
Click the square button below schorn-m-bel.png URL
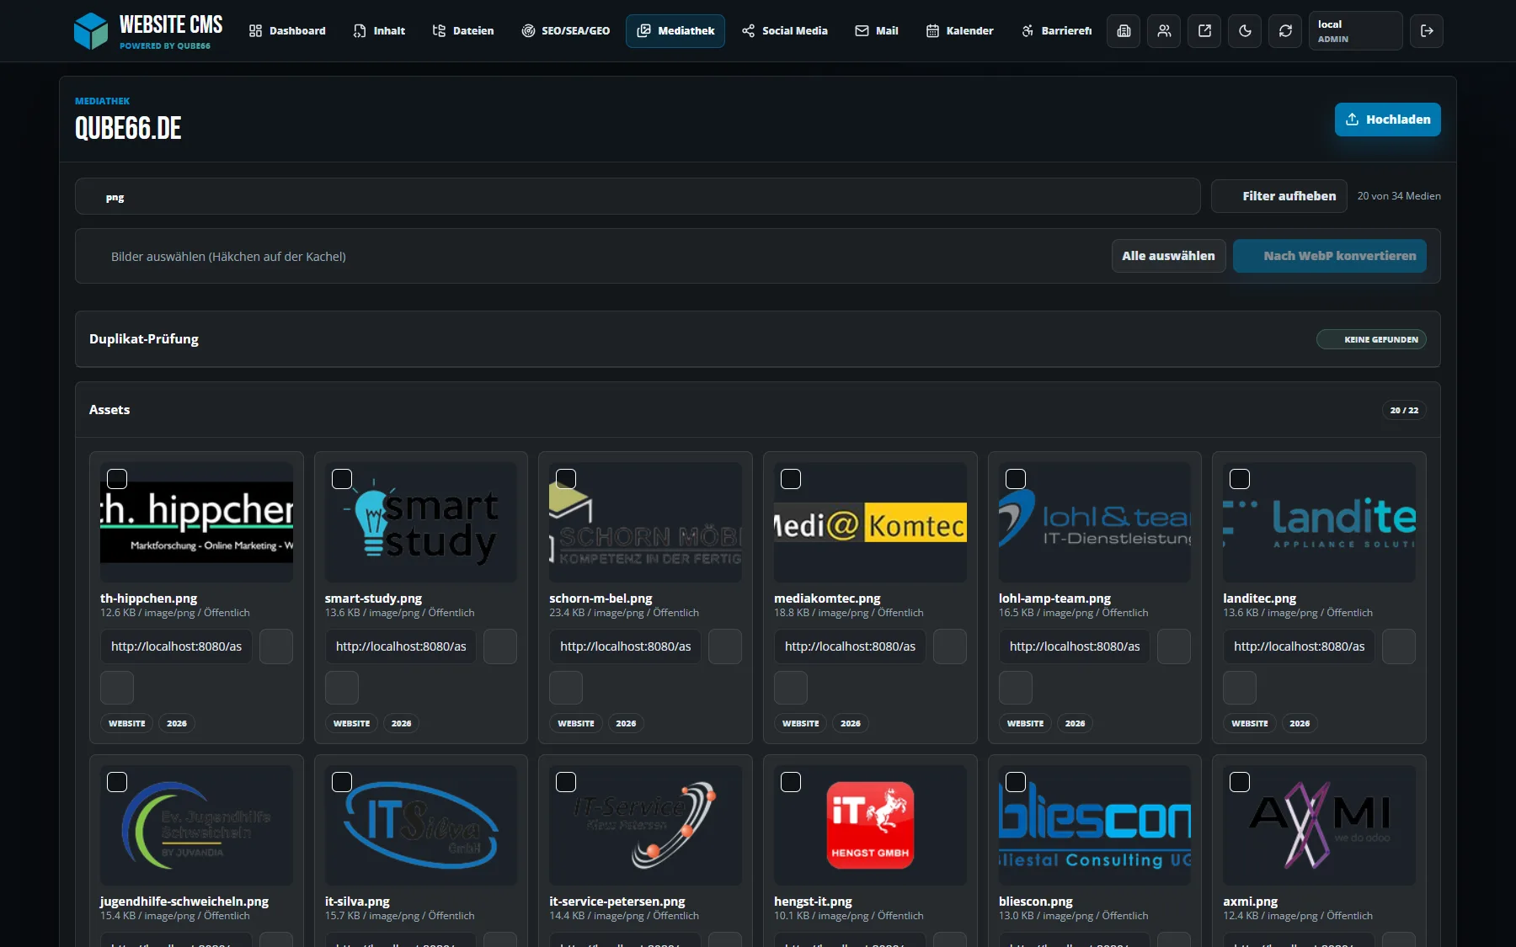pos(566,688)
